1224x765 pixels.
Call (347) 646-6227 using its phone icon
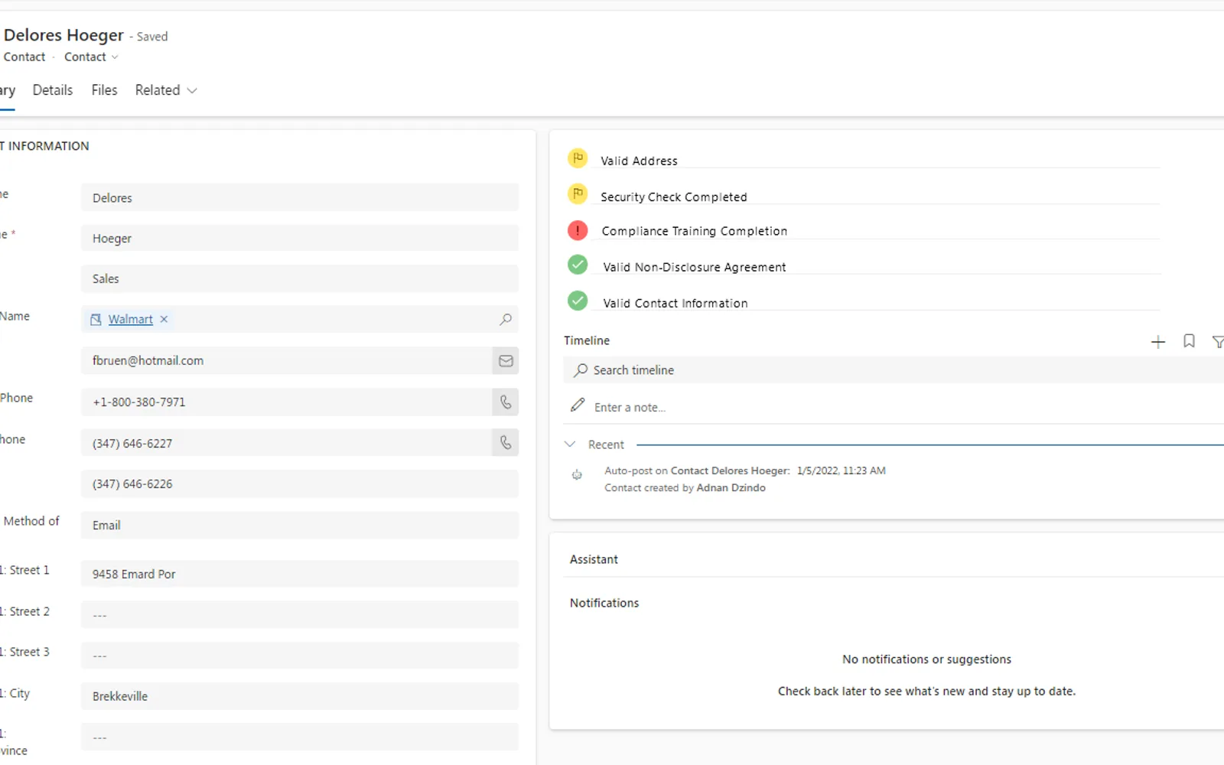tap(506, 442)
